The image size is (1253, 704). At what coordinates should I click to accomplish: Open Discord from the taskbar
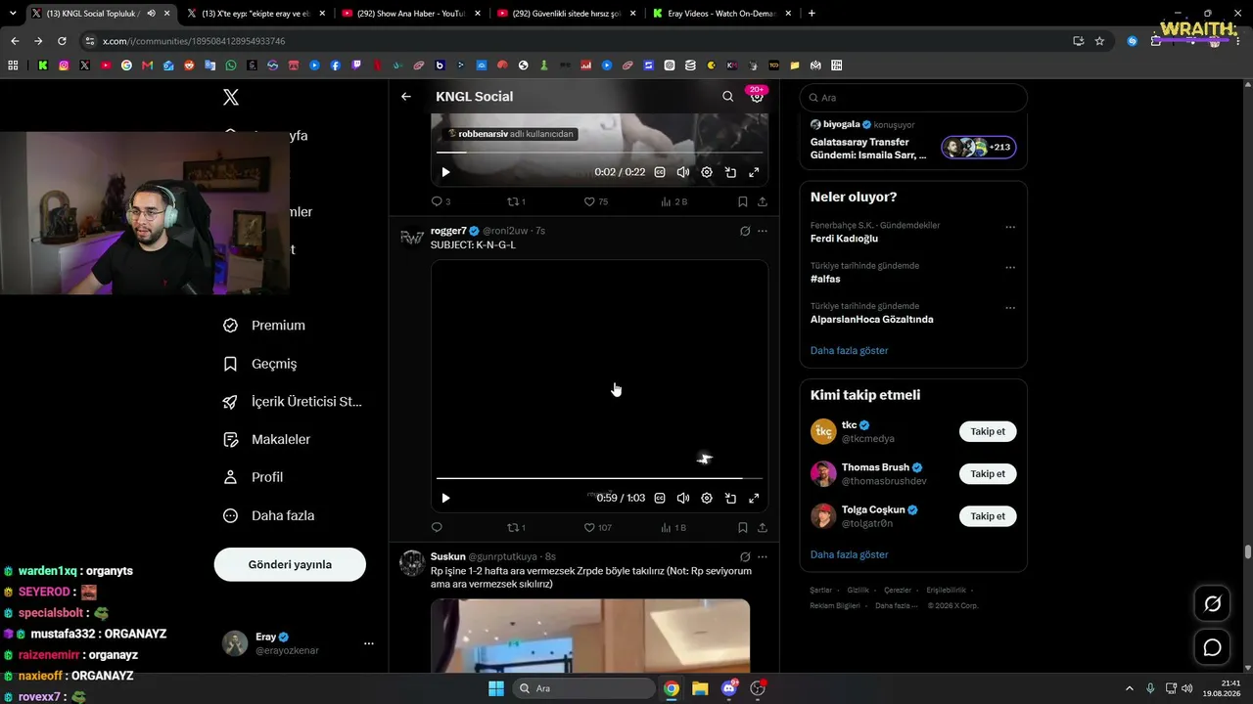coord(729,688)
